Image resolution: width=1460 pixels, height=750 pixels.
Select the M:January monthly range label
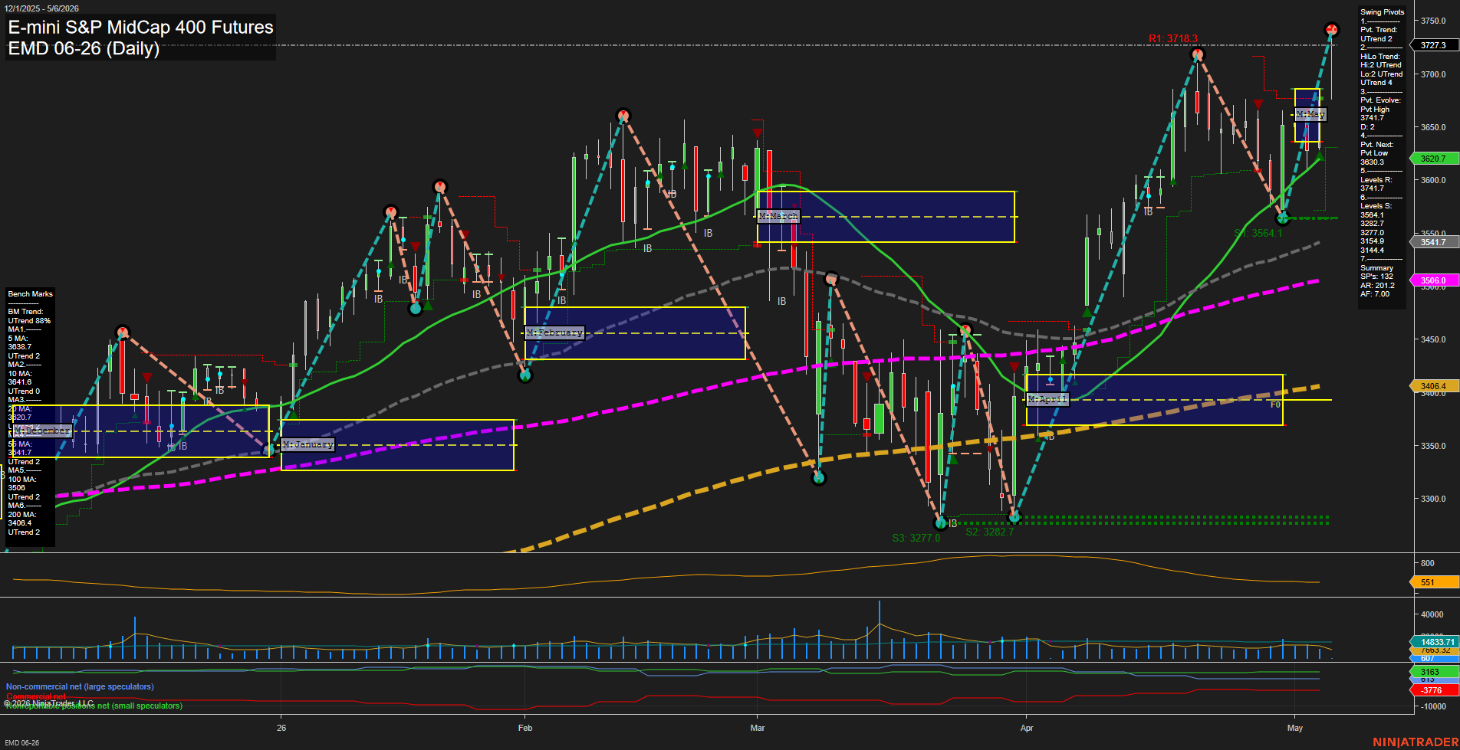[307, 444]
